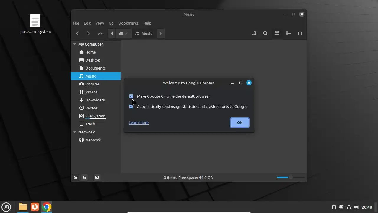Toggle the location entry icon

click(254, 33)
